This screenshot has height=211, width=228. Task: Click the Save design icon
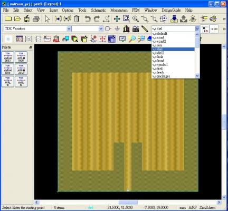(27, 18)
